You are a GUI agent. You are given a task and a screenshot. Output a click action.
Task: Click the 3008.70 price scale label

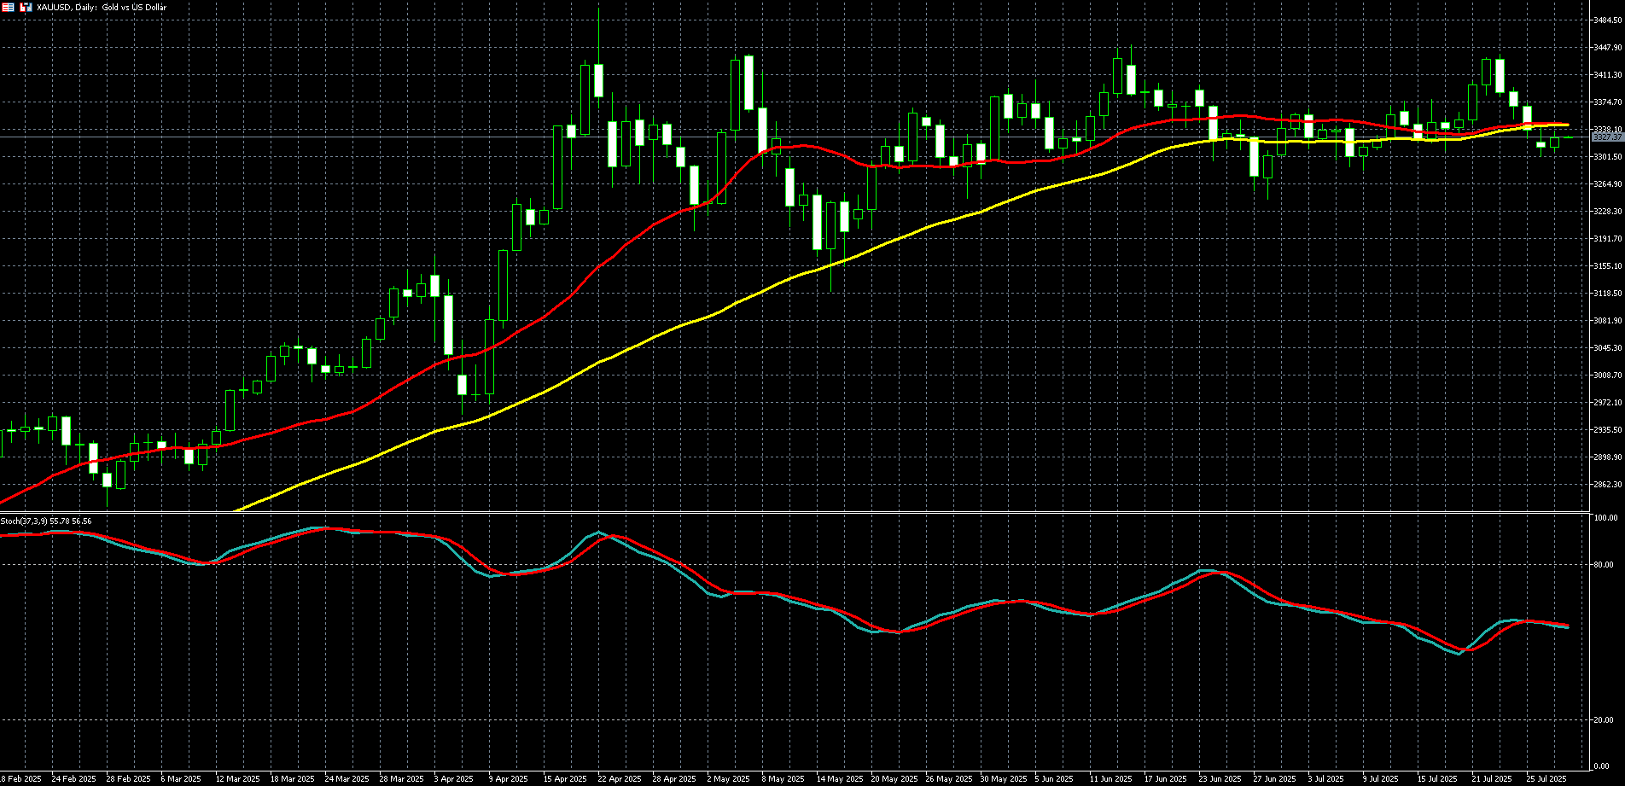(x=1607, y=376)
